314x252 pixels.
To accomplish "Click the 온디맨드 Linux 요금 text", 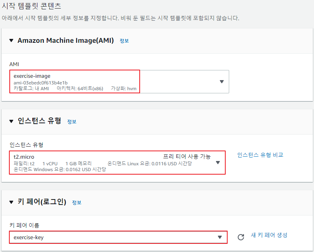I will coord(149,164).
